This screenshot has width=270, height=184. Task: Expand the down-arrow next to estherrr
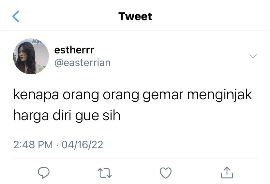point(253,56)
